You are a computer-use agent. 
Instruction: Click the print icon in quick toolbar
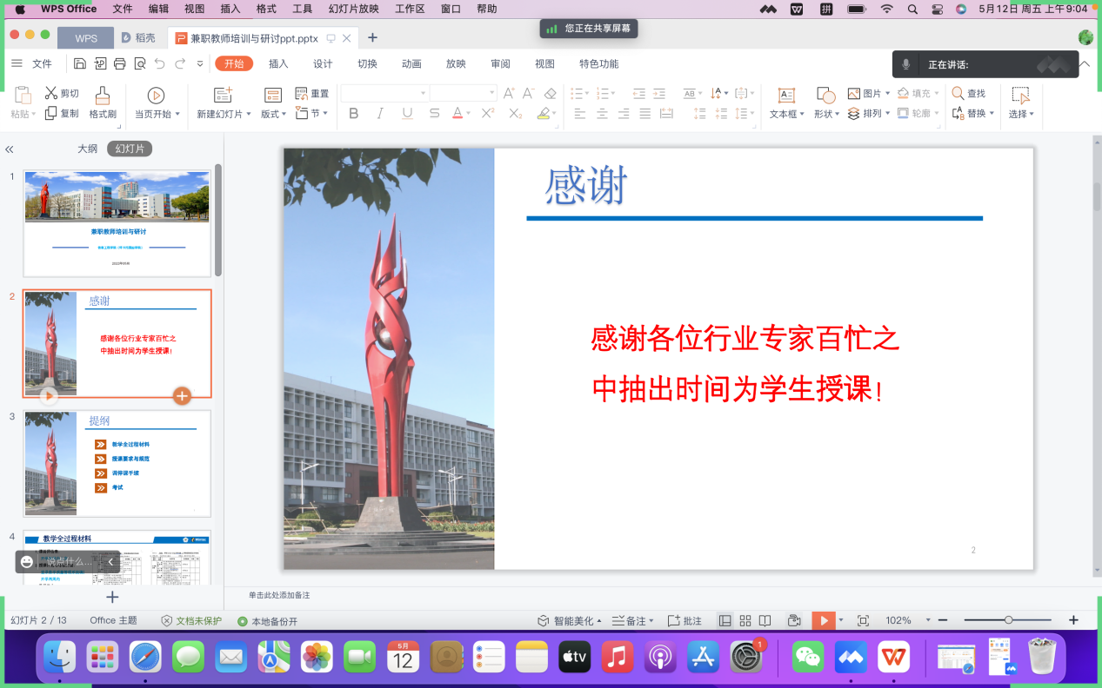point(120,63)
